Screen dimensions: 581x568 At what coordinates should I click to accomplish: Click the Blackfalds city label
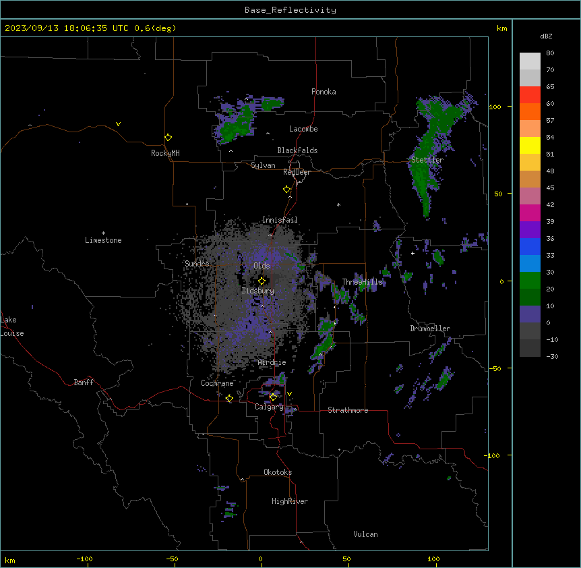[x=297, y=150]
